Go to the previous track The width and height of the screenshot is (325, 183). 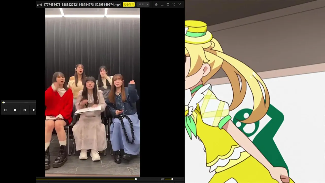pos(24,110)
